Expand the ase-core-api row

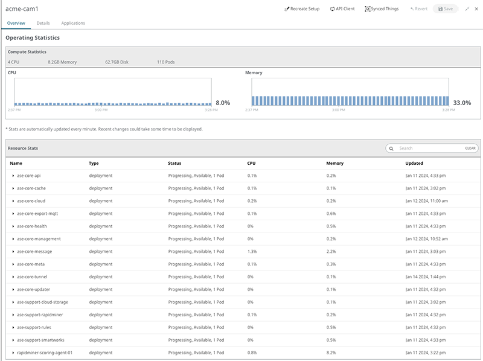coord(13,176)
